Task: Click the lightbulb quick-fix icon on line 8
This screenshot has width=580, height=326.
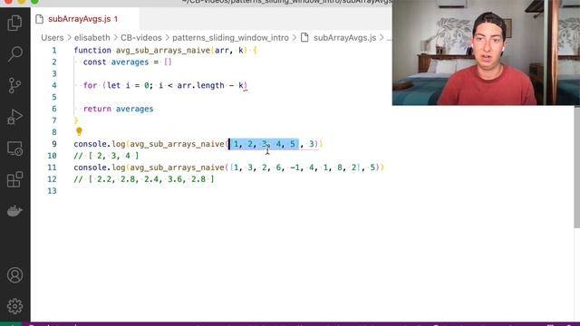Action: click(79, 131)
